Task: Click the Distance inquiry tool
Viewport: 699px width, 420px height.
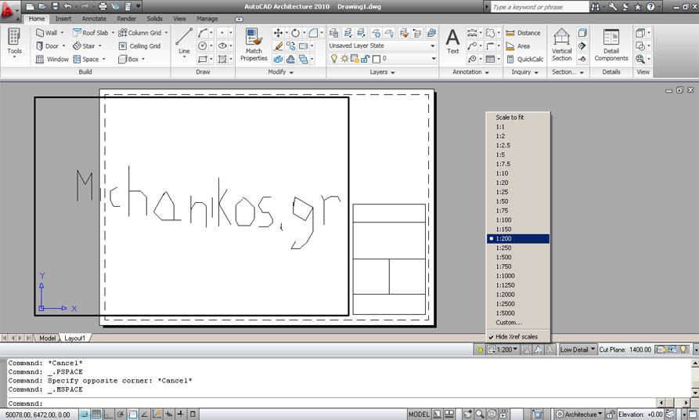Action: click(524, 33)
